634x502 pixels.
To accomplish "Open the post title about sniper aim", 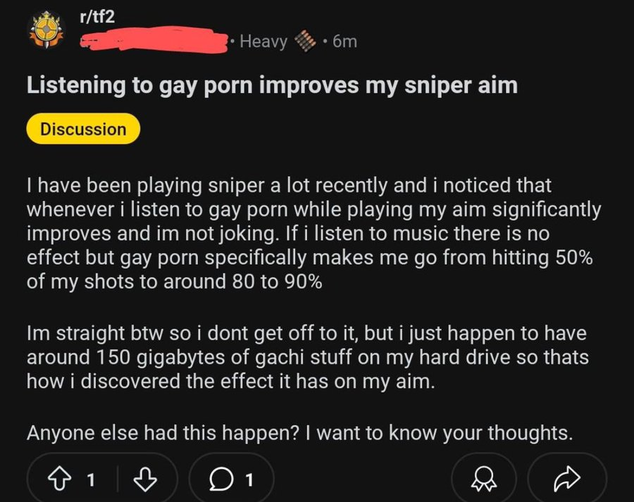I will coord(272,86).
